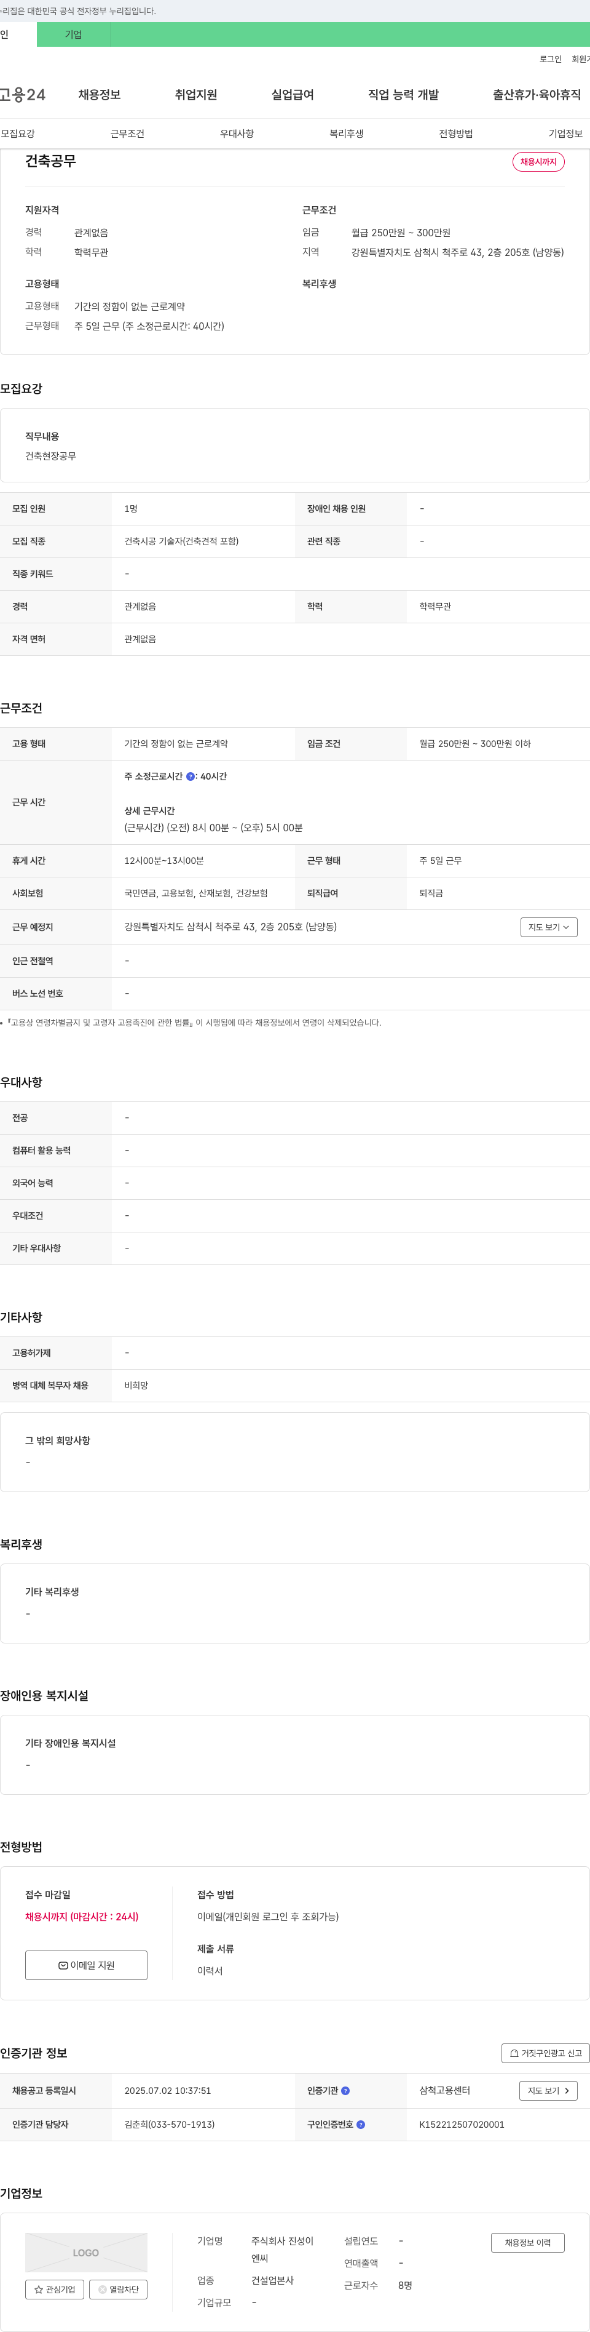Click the insurance list 국민연금, 고용보험, 산재보험, 건강보험
The width and height of the screenshot is (590, 2332).
pyautogui.click(x=195, y=893)
